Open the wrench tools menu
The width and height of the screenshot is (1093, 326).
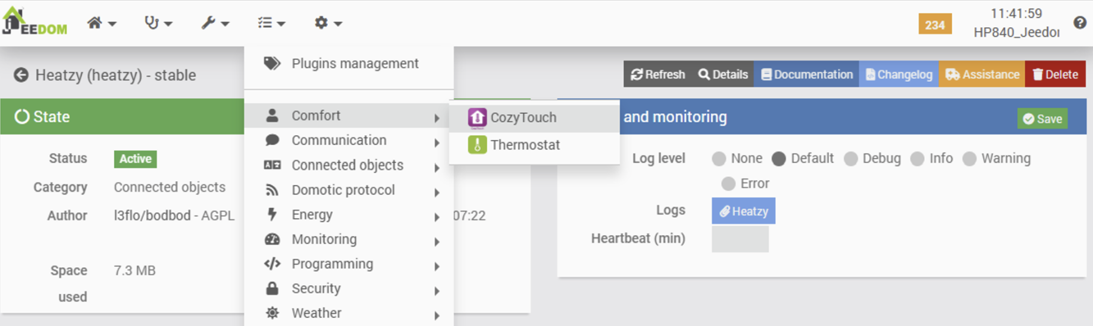[214, 23]
